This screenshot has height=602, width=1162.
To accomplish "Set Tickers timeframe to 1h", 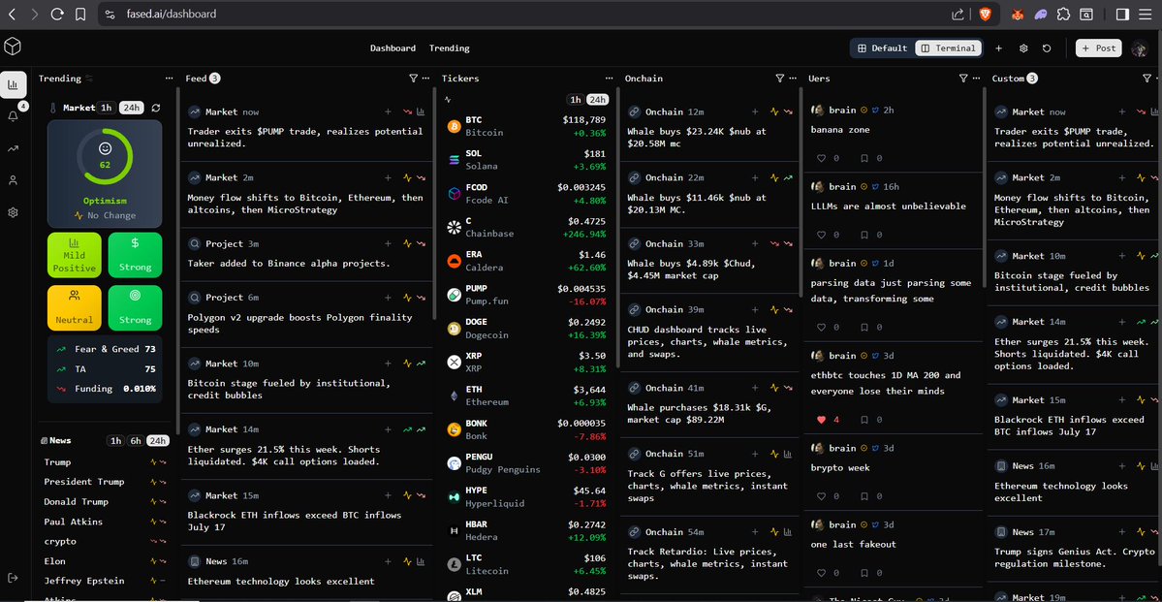I will [575, 99].
